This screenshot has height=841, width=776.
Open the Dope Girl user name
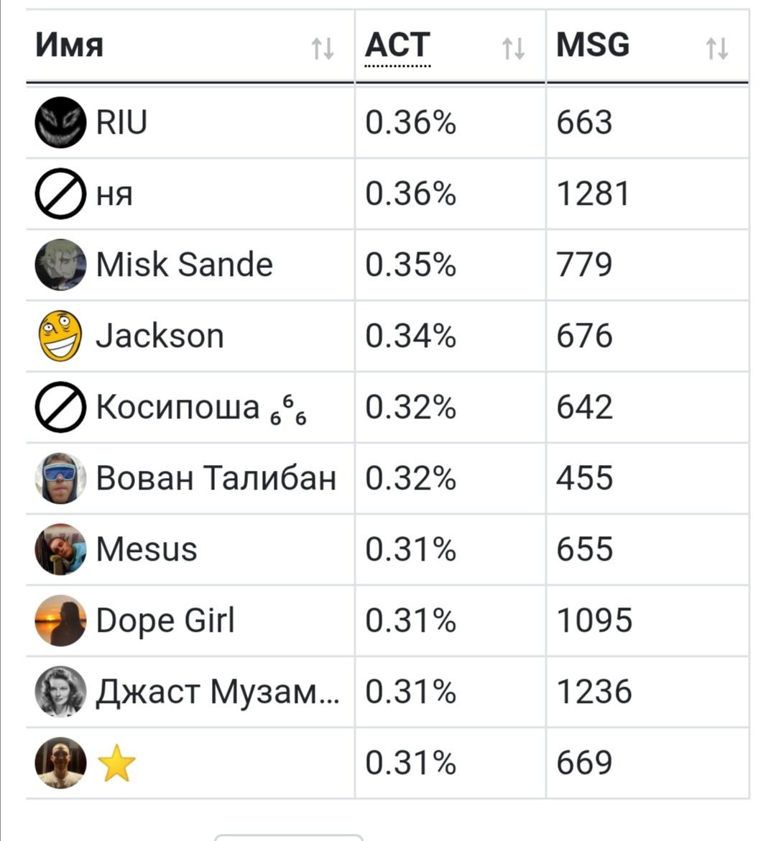coord(165,620)
